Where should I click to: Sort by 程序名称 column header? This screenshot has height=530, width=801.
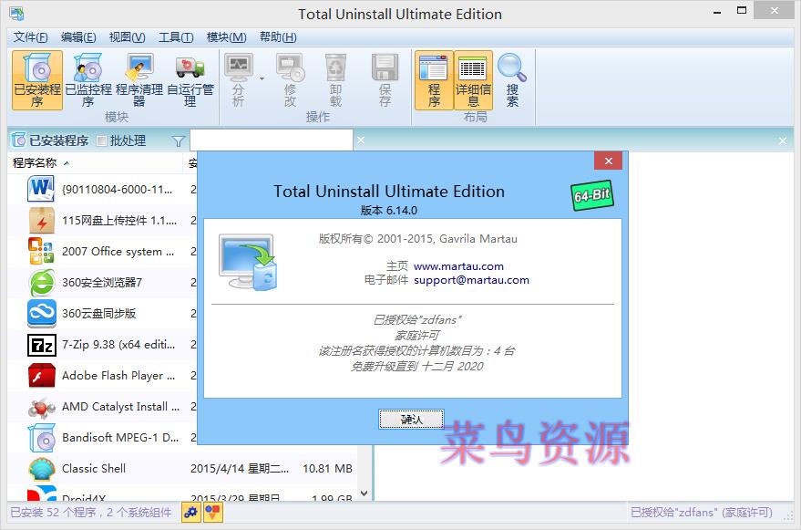tap(35, 163)
